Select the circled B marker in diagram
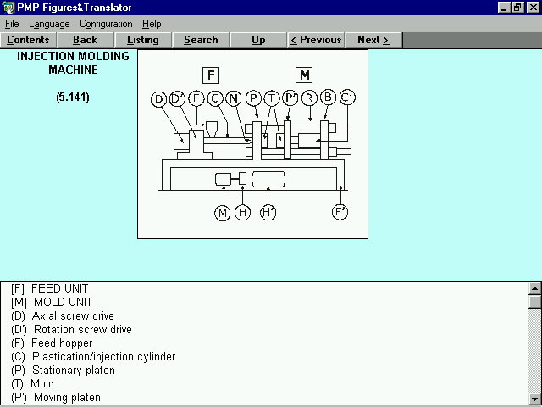This screenshot has height=407, width=542. pyautogui.click(x=328, y=98)
